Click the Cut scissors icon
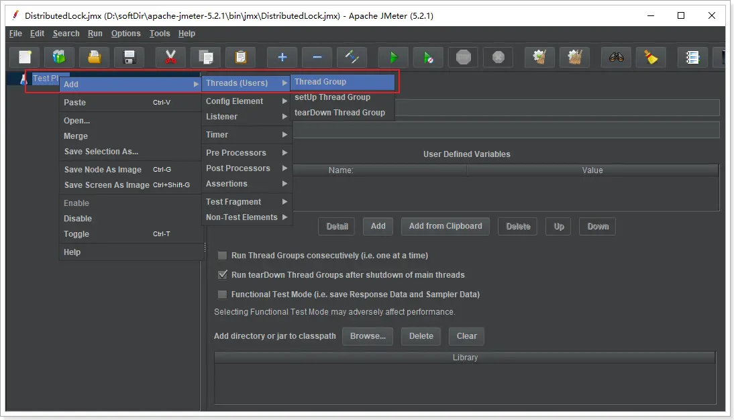734x420 pixels. pyautogui.click(x=171, y=57)
